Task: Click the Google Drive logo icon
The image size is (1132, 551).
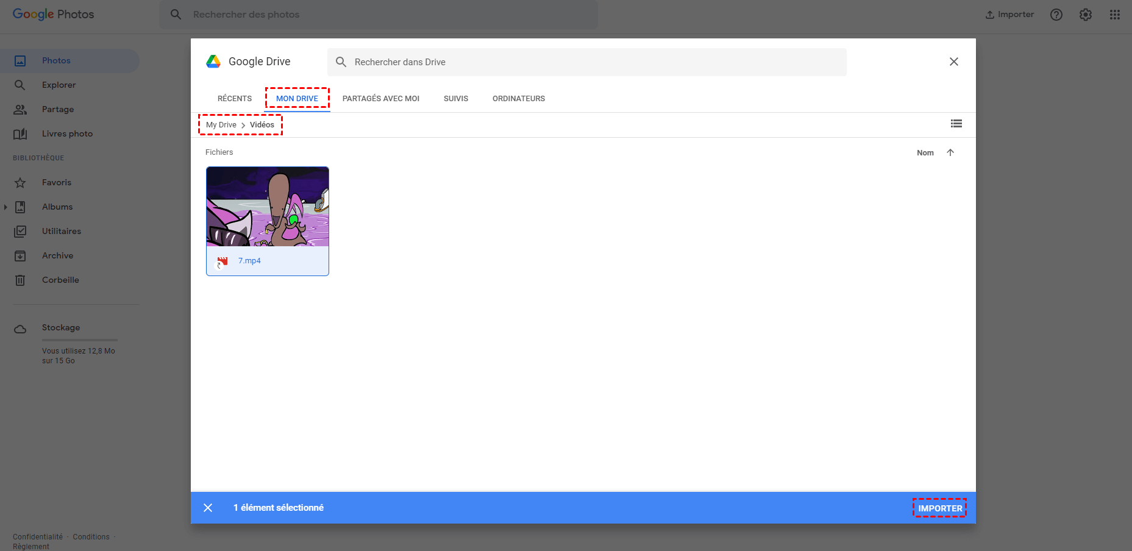Action: [x=213, y=62]
